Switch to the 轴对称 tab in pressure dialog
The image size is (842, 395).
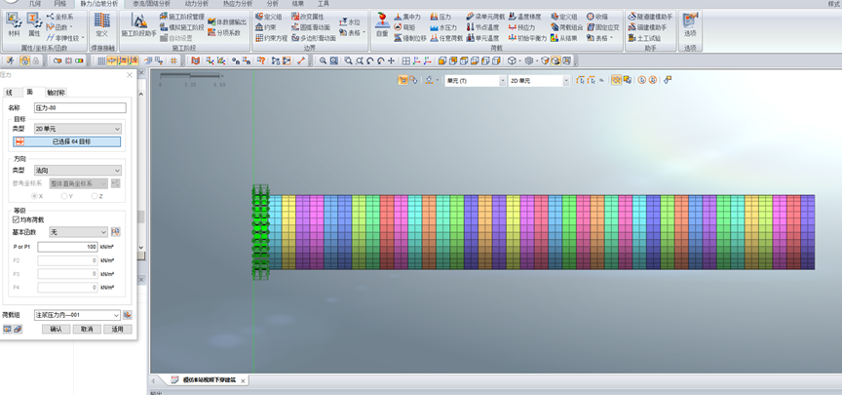tap(56, 93)
